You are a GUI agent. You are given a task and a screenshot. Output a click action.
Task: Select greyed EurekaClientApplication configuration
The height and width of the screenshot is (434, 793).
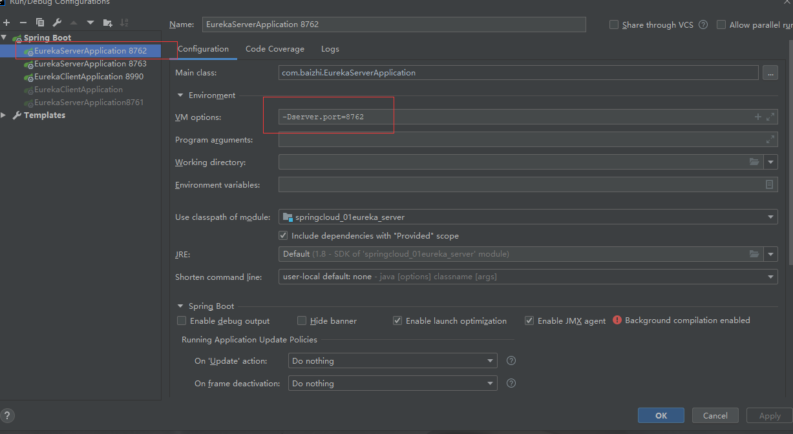(x=78, y=89)
